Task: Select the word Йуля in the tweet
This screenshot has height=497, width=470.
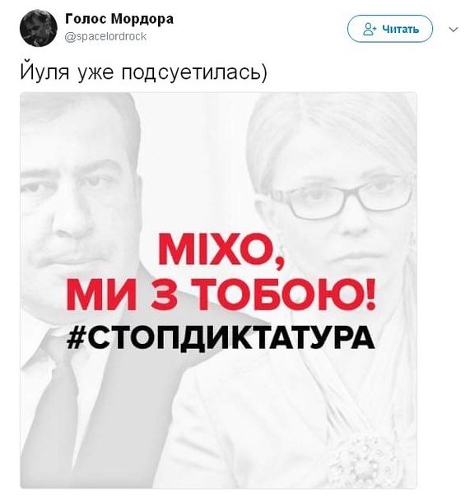Action: pos(44,72)
